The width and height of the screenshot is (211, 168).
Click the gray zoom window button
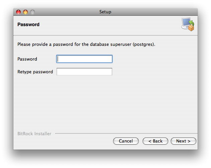click(x=32, y=12)
